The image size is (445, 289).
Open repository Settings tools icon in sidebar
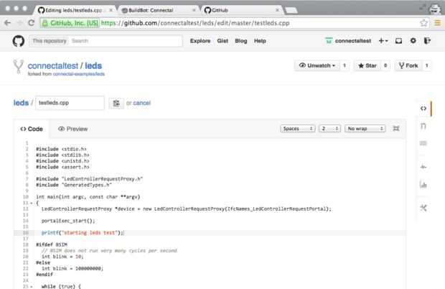(423, 208)
